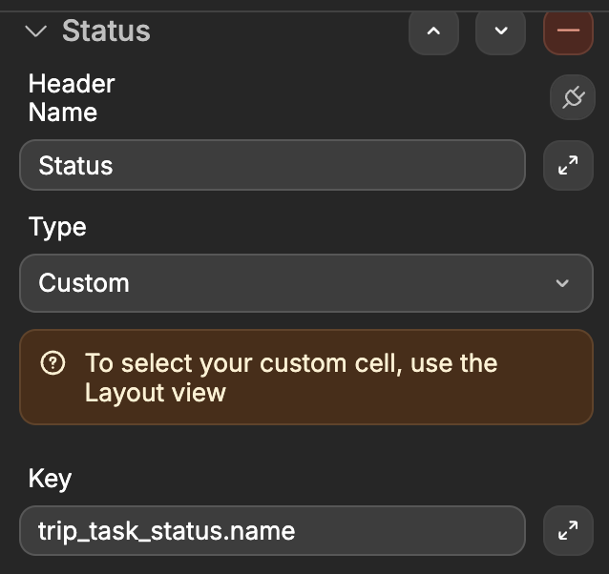Image resolution: width=609 pixels, height=574 pixels.
Task: Focus the Key input field
Action: (272, 531)
